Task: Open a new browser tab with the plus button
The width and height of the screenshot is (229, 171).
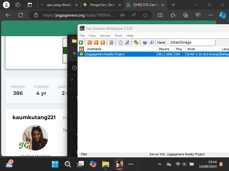Action: tap(173, 5)
